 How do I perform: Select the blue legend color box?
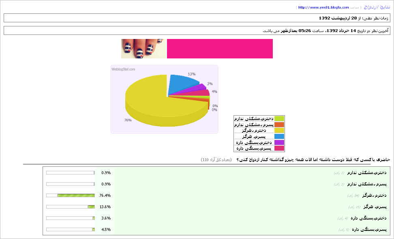(279, 136)
